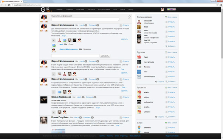Click Выход to log out
Image resolution: width=223 pixels, height=139 pixels.
coord(131,9)
